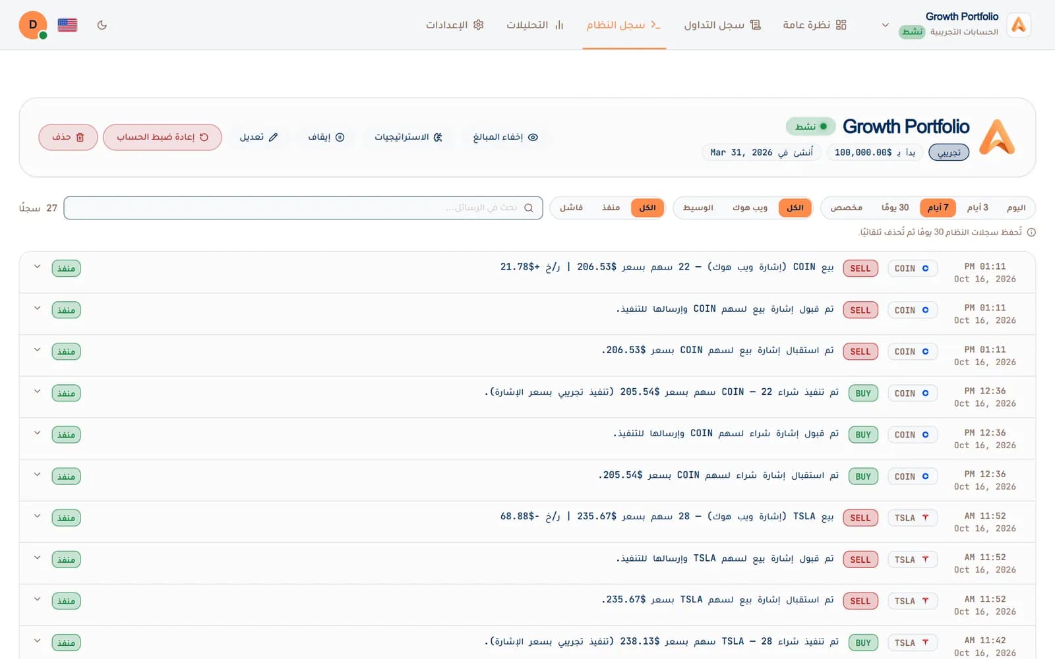Click status badge on TSLA 235.67$ received row

[x=66, y=601]
